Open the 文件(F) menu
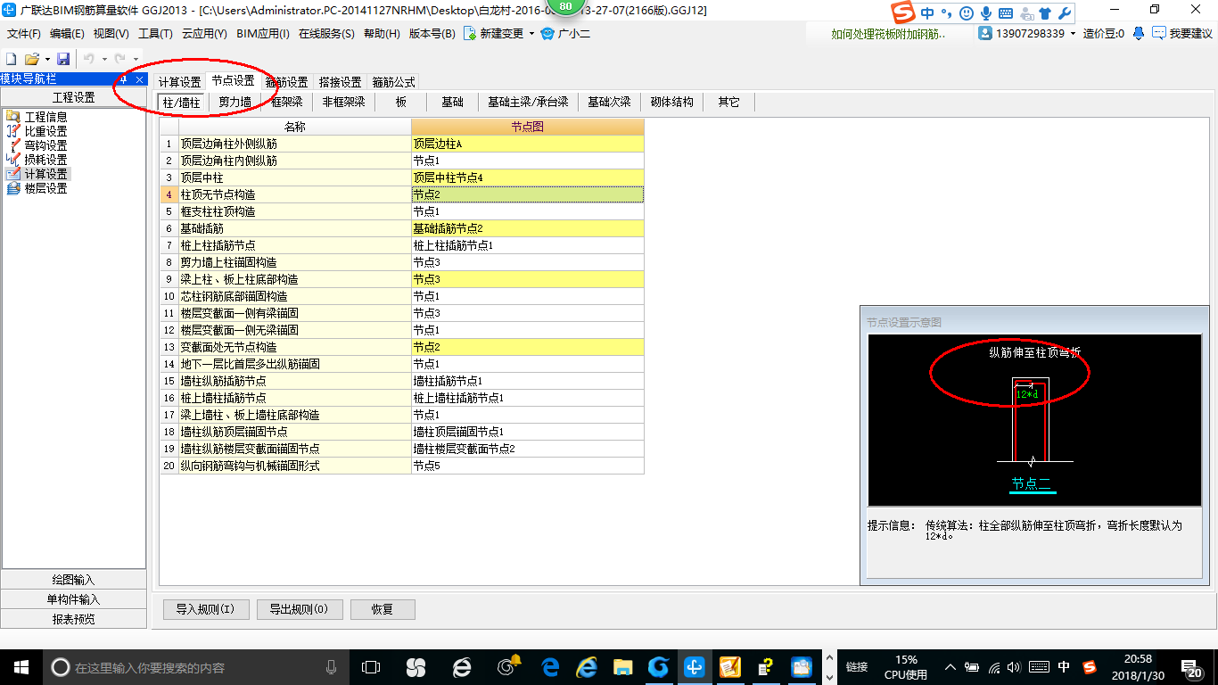The height and width of the screenshot is (685, 1218). click(24, 34)
